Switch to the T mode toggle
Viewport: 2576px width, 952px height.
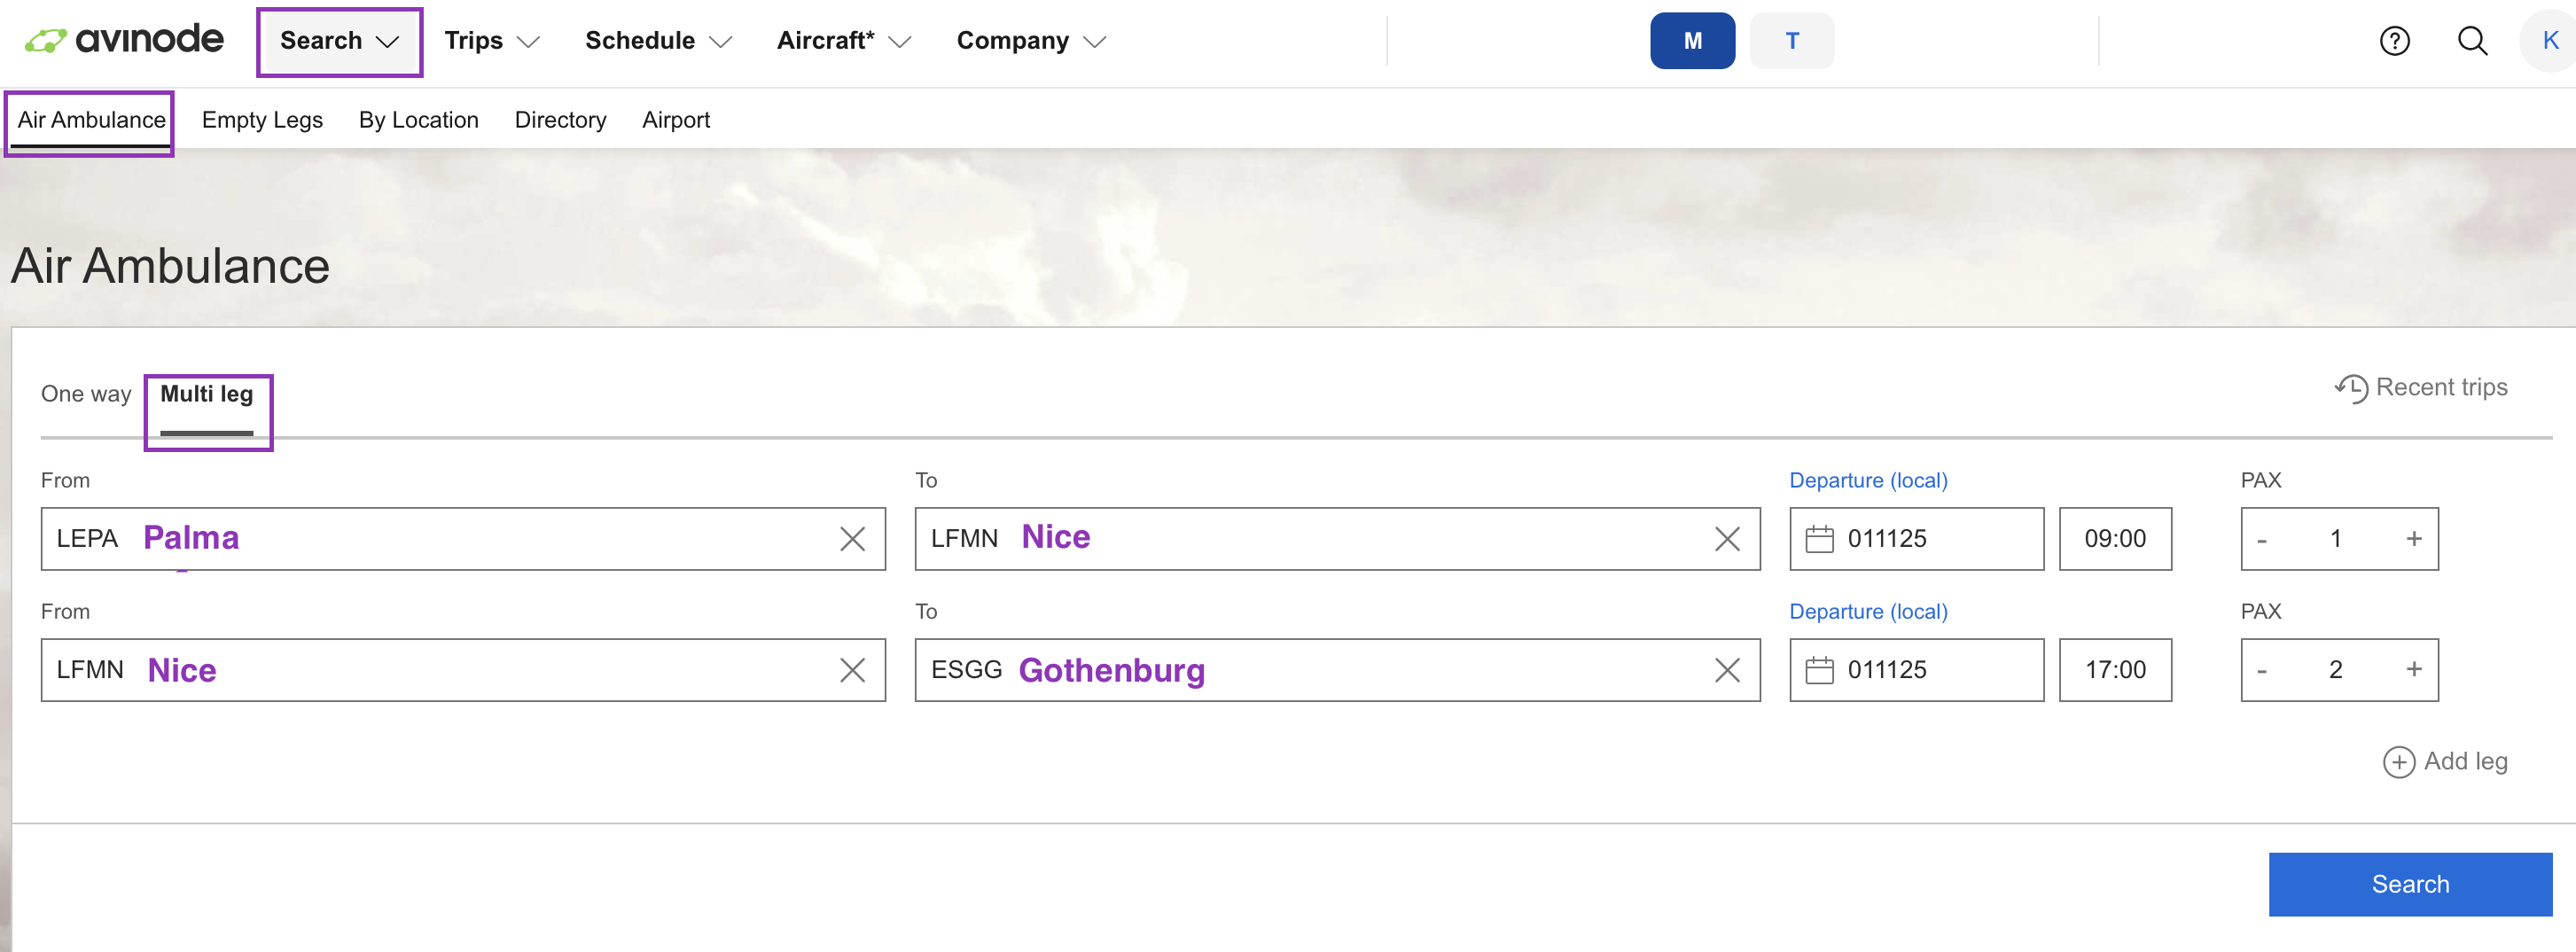coord(1791,41)
